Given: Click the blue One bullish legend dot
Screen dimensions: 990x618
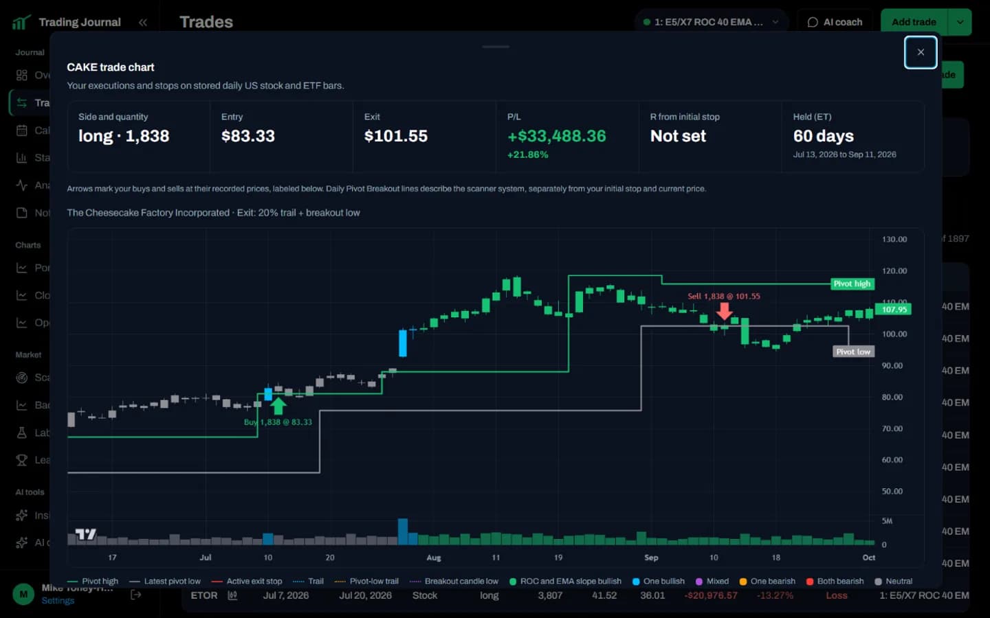Looking at the screenshot, I should [x=636, y=582].
